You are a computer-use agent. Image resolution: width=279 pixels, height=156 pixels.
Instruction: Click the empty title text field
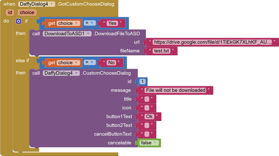pyautogui.click(x=147, y=99)
